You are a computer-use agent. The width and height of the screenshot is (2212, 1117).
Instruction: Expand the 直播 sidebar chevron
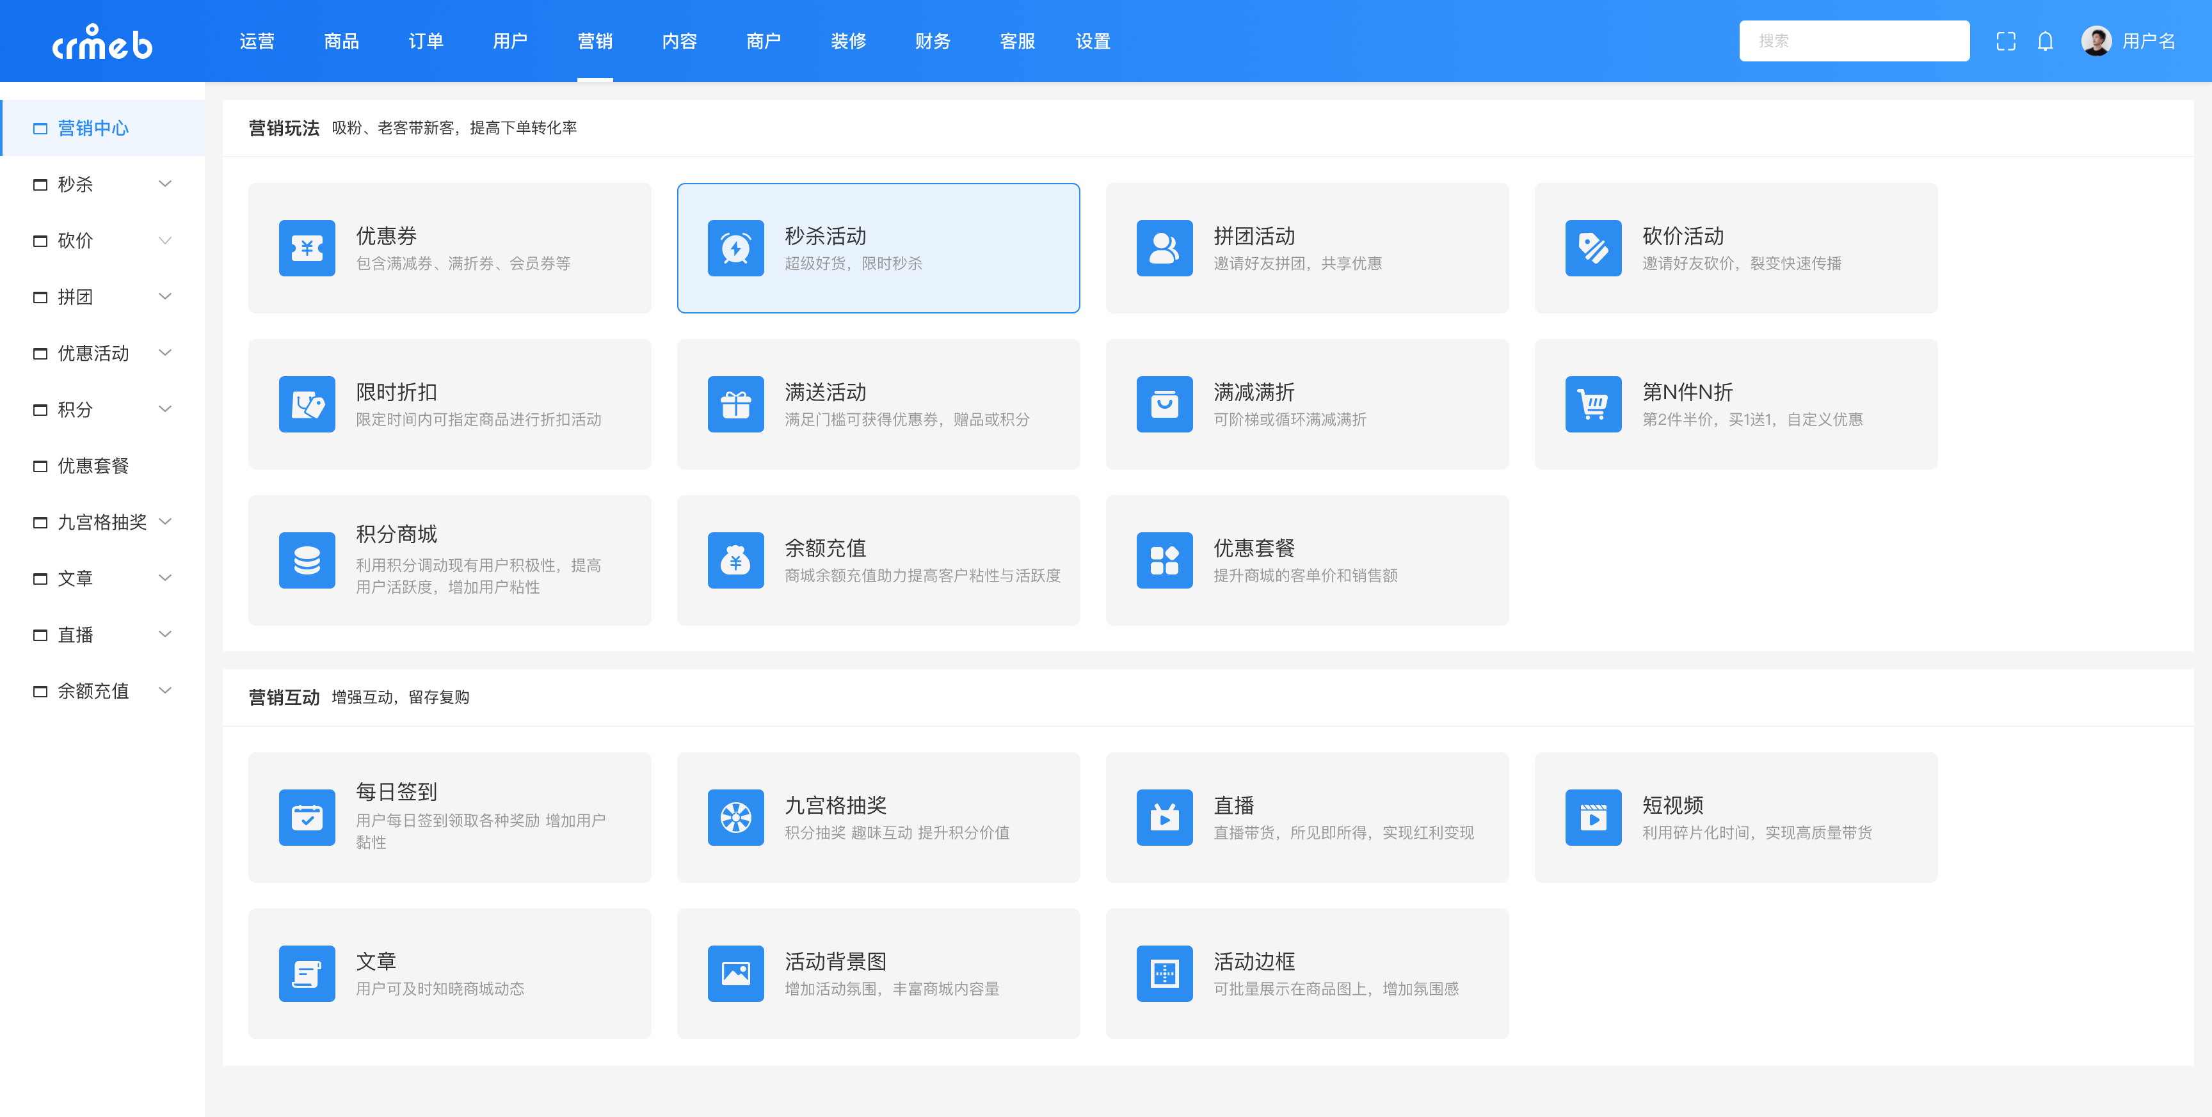[x=166, y=635]
